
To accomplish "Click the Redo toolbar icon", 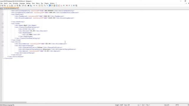I will coord(25,6).
